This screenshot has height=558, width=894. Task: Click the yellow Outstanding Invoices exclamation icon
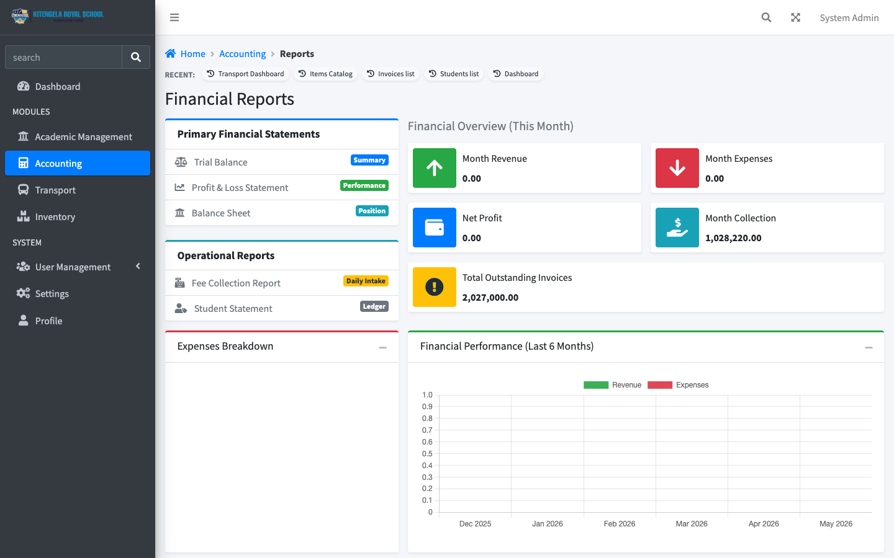click(x=435, y=287)
